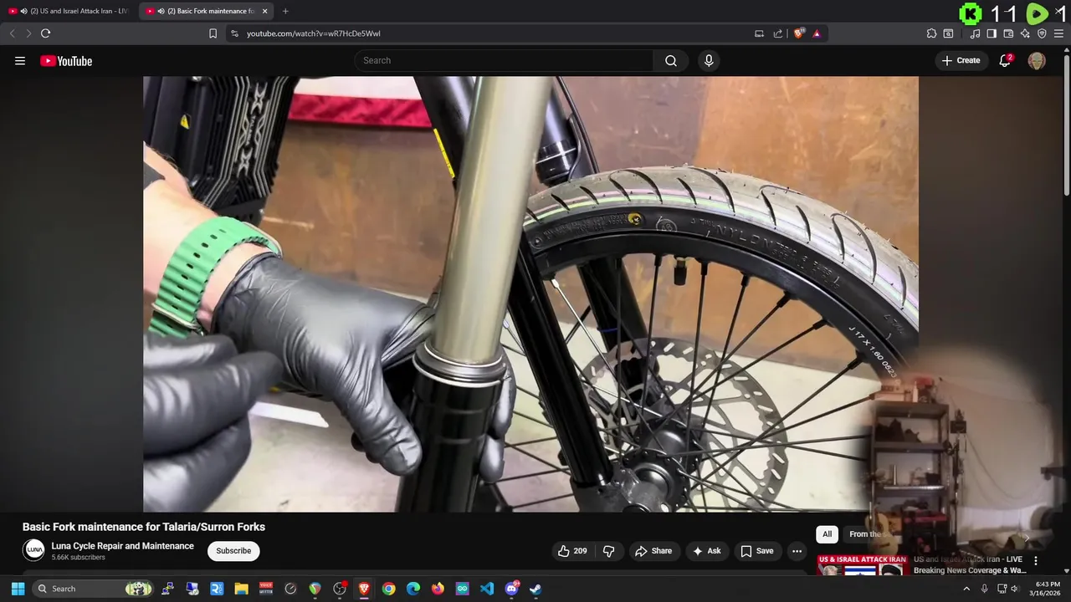Navigate back with the browser back arrow

coord(12,33)
